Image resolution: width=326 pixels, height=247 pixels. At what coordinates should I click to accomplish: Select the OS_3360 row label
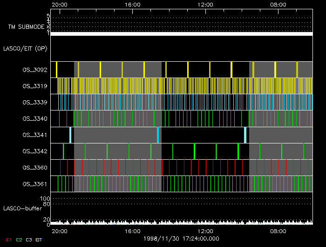(x=35, y=167)
